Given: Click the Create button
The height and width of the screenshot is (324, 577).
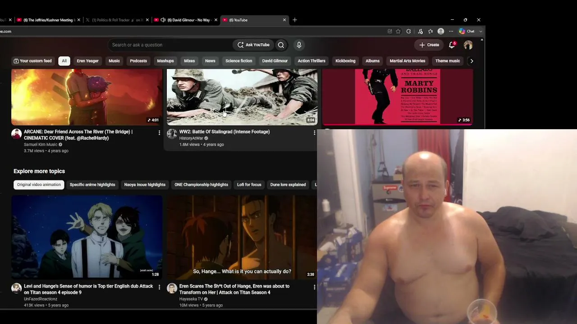Looking at the screenshot, I should [x=429, y=45].
